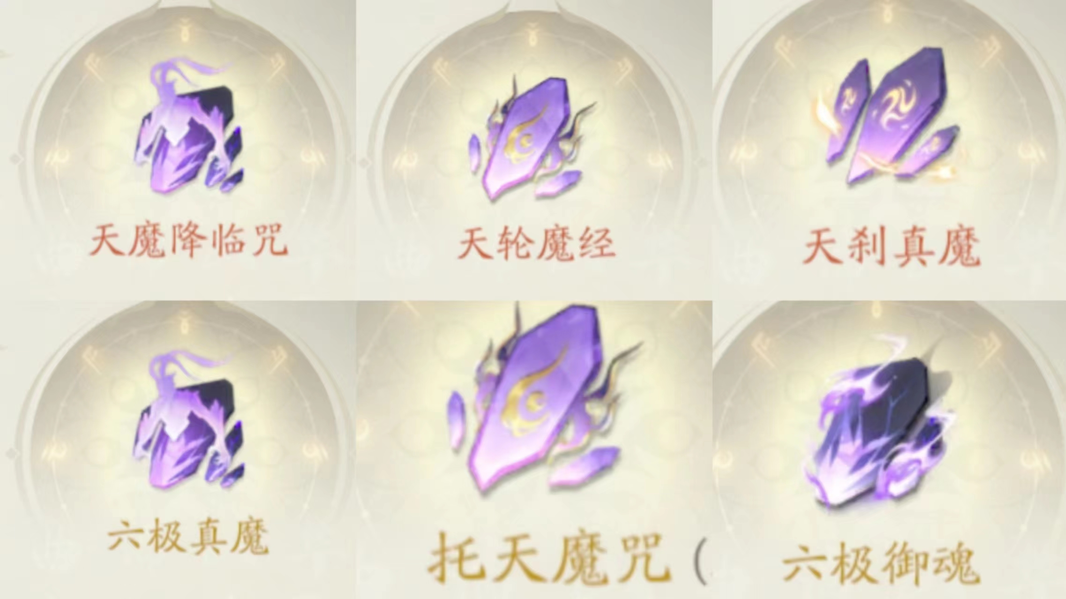Select the 六极真魔 crystal icon
Image resolution: width=1066 pixels, height=599 pixels.
point(189,420)
